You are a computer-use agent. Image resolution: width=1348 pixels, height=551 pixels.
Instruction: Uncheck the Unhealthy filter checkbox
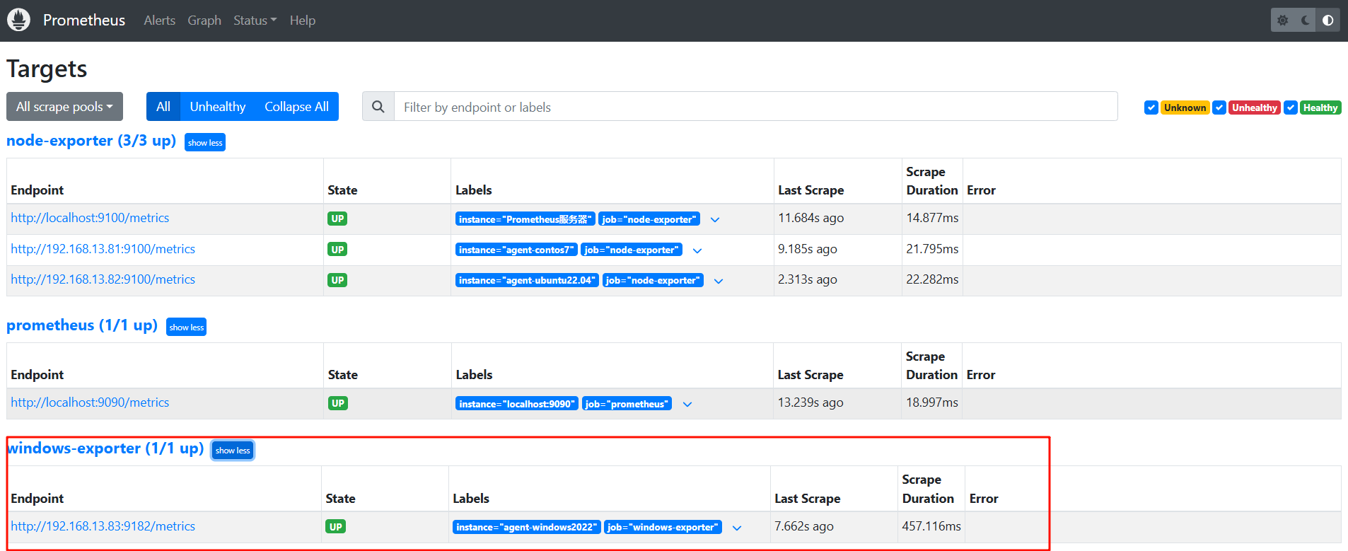(x=1219, y=108)
